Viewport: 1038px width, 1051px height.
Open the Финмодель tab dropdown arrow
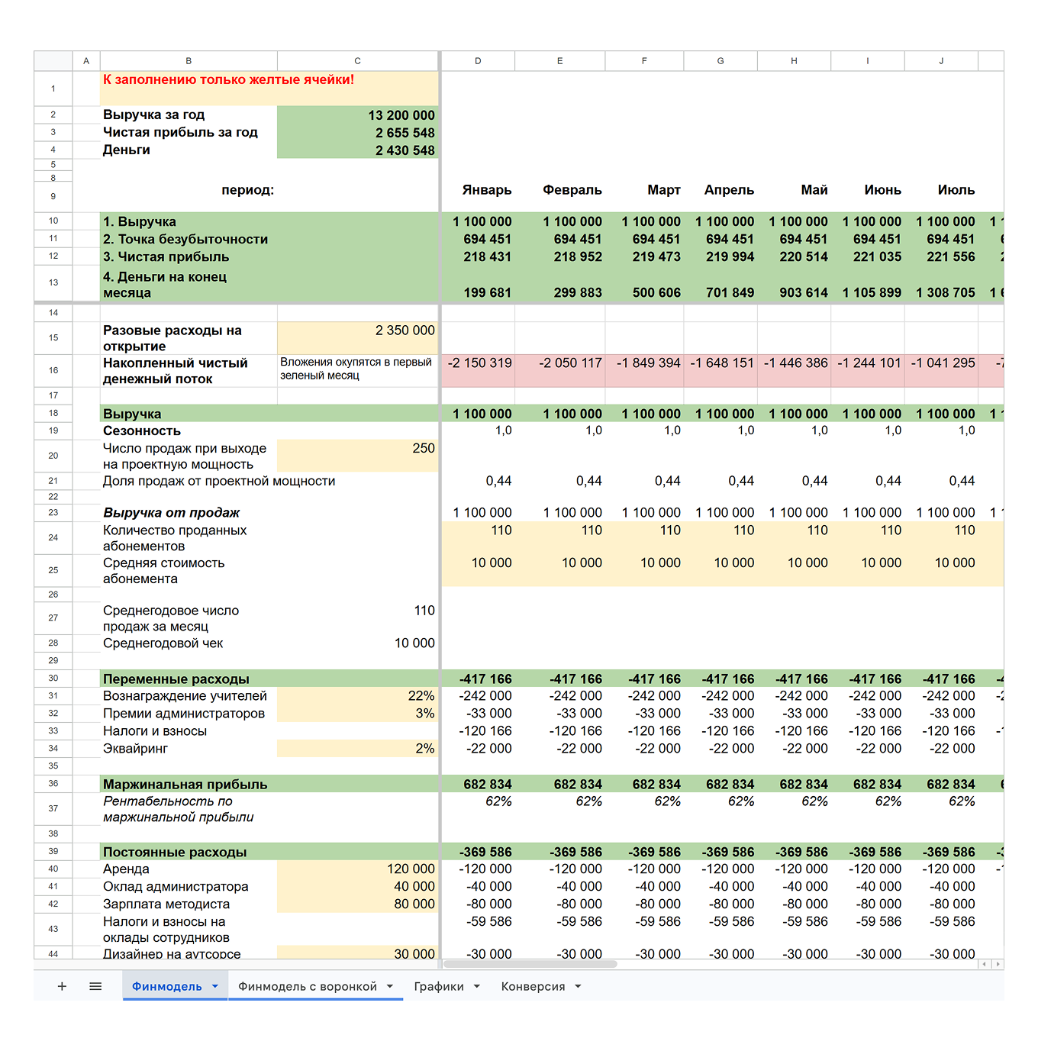[x=215, y=986]
